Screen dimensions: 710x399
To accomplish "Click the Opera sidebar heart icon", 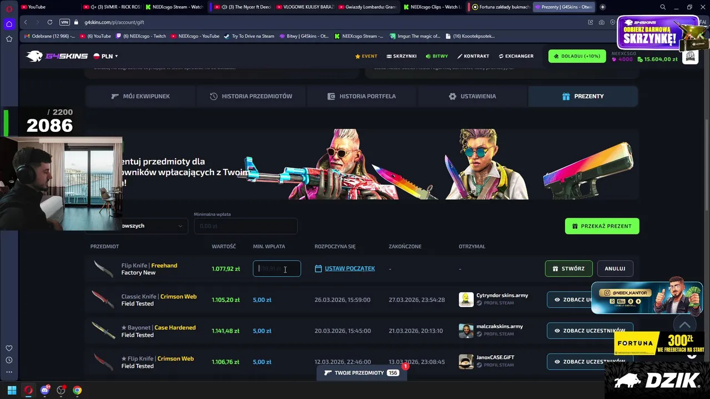I will [9, 348].
